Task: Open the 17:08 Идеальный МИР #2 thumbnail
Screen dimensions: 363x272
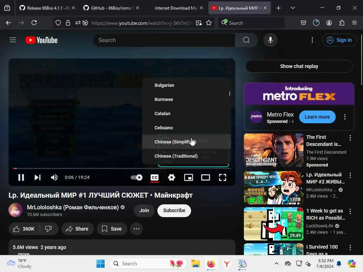Action: coord(274,188)
